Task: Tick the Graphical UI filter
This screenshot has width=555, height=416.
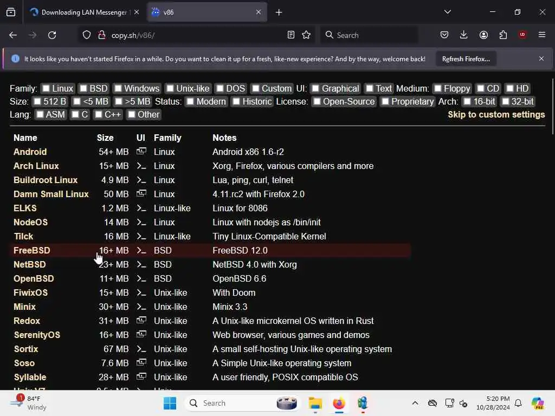Action: pyautogui.click(x=316, y=88)
